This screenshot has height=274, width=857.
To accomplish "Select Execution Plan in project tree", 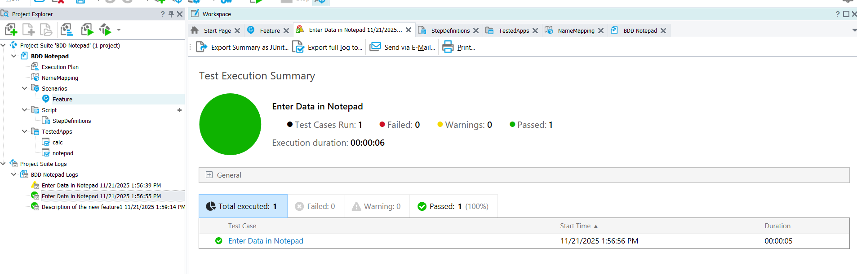I will click(60, 67).
